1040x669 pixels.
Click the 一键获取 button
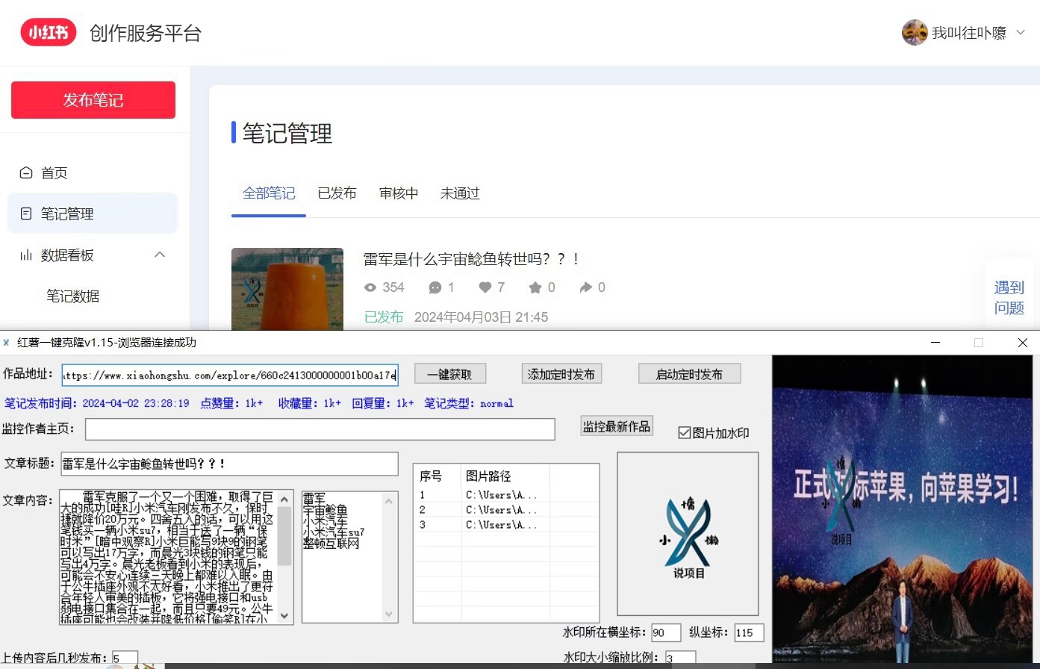coord(450,374)
